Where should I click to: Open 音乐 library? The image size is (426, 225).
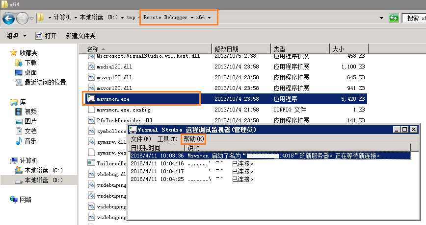[26, 141]
